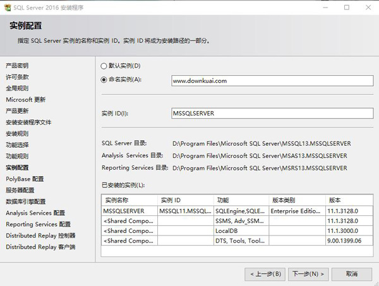
Task: Open the 产品密钥 step in sidebar
Action: tap(17, 66)
